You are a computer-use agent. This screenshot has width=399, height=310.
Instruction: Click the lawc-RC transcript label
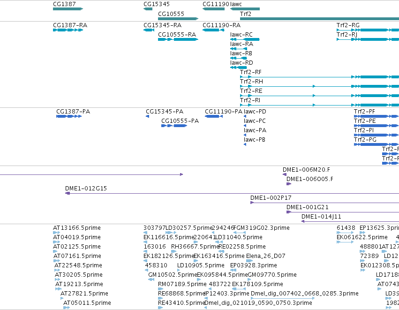[241, 35]
